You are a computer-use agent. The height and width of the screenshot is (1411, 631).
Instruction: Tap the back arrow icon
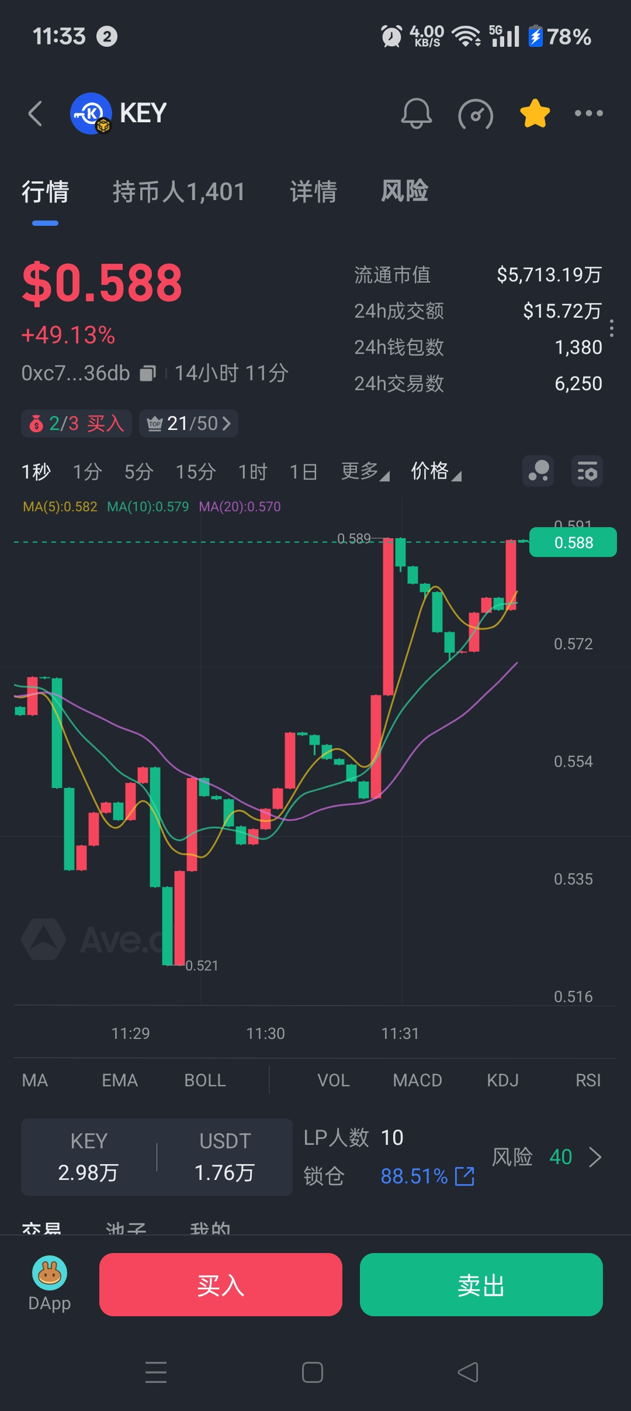(36, 113)
